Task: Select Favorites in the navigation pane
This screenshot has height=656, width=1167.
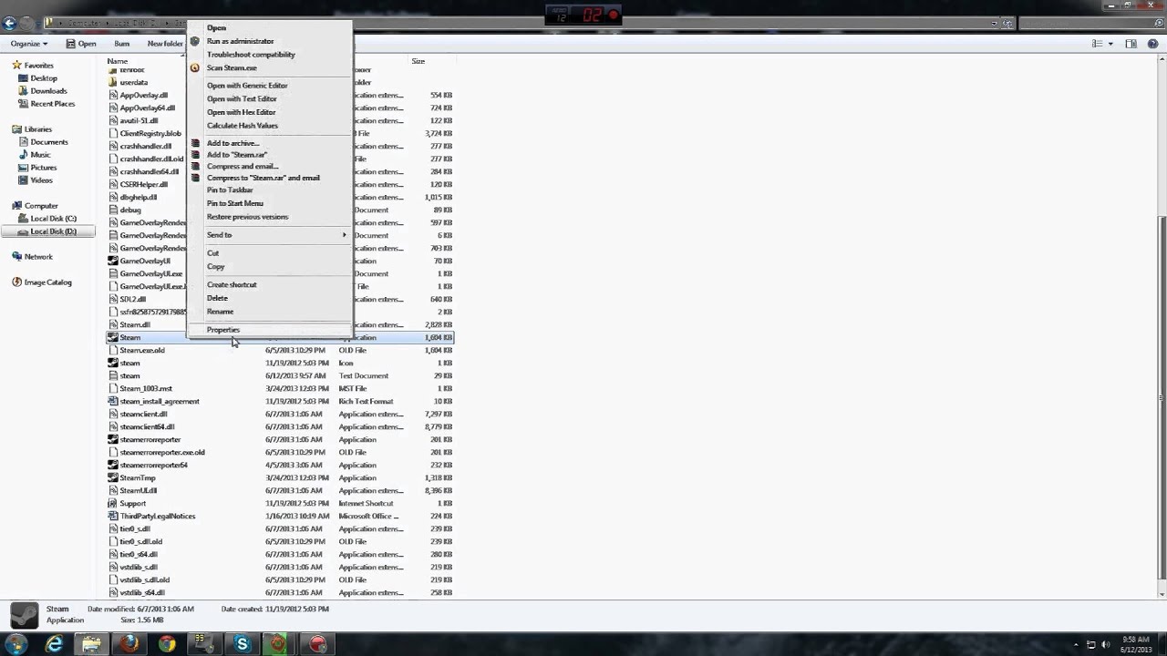Action: point(38,66)
